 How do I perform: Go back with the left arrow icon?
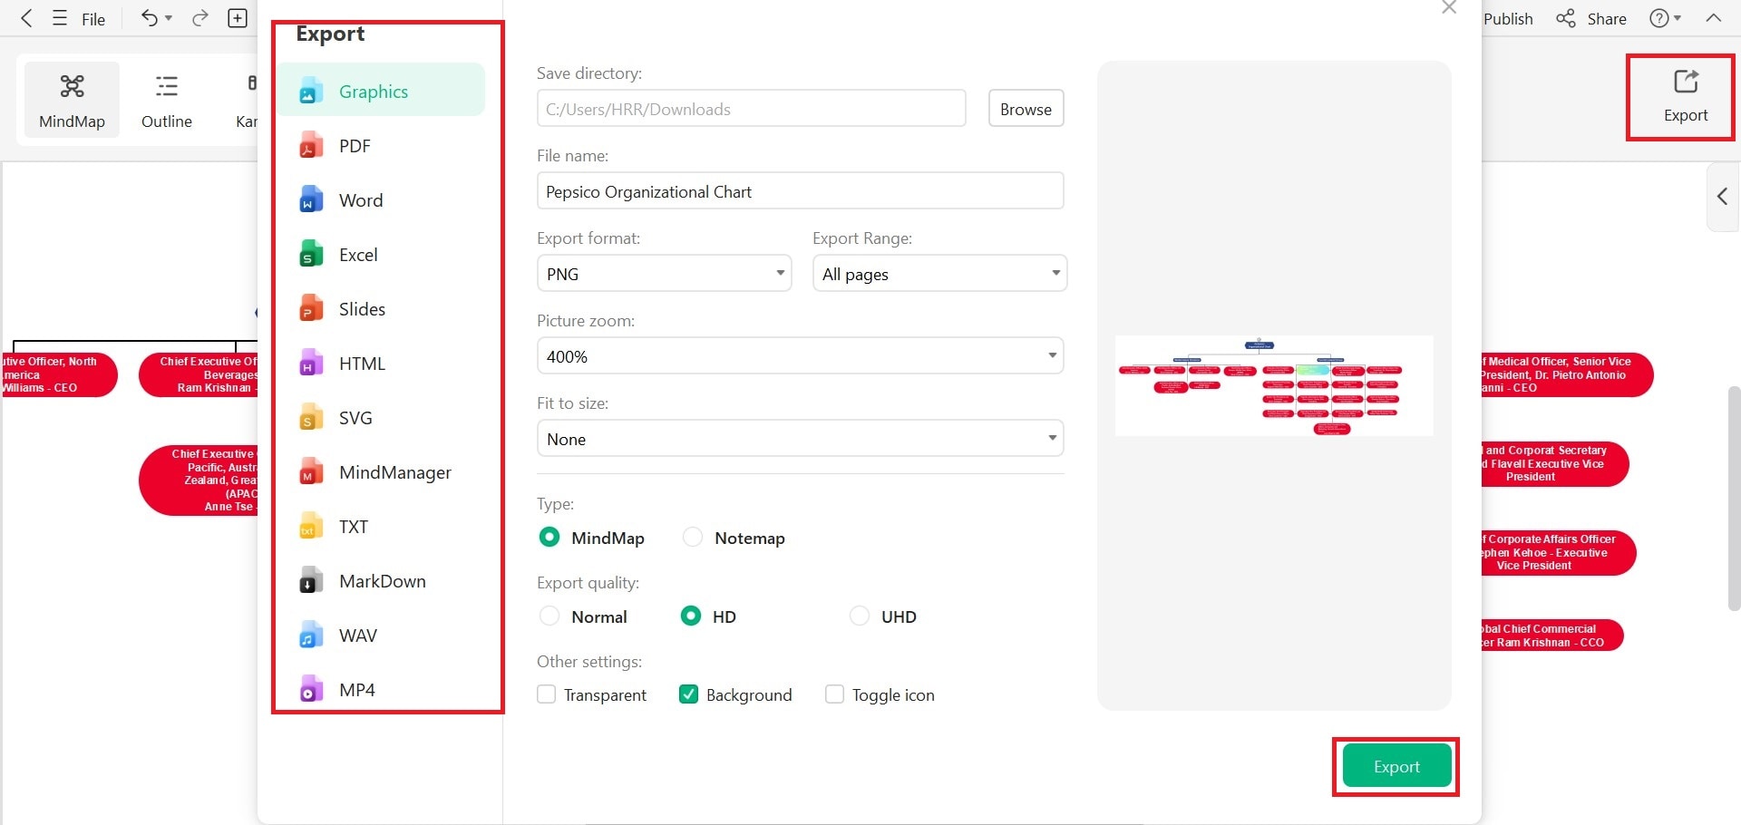point(27,18)
